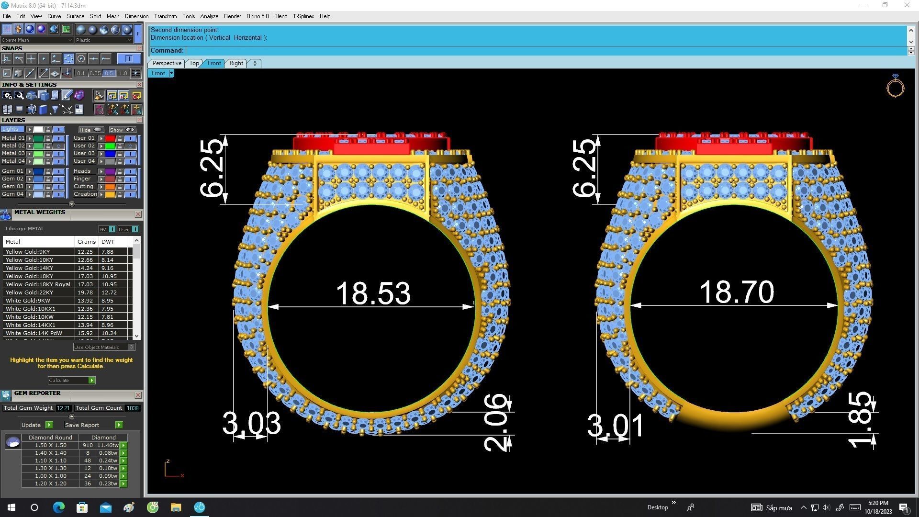Toggle the lock on Gem 01 layer
Image resolution: width=919 pixels, height=517 pixels.
coord(48,171)
